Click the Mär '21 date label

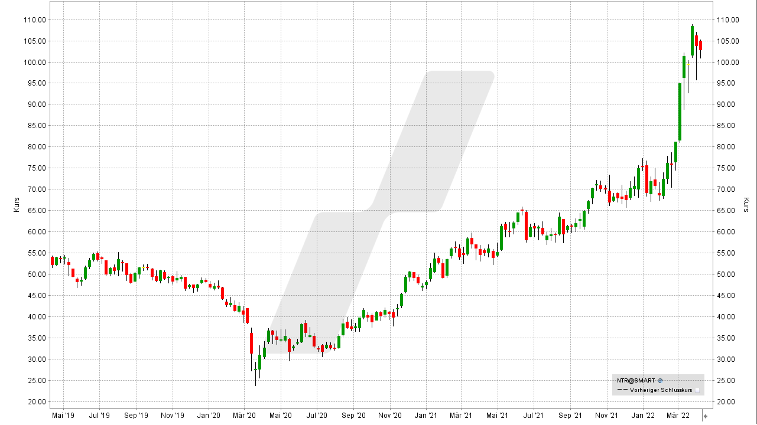(x=461, y=416)
